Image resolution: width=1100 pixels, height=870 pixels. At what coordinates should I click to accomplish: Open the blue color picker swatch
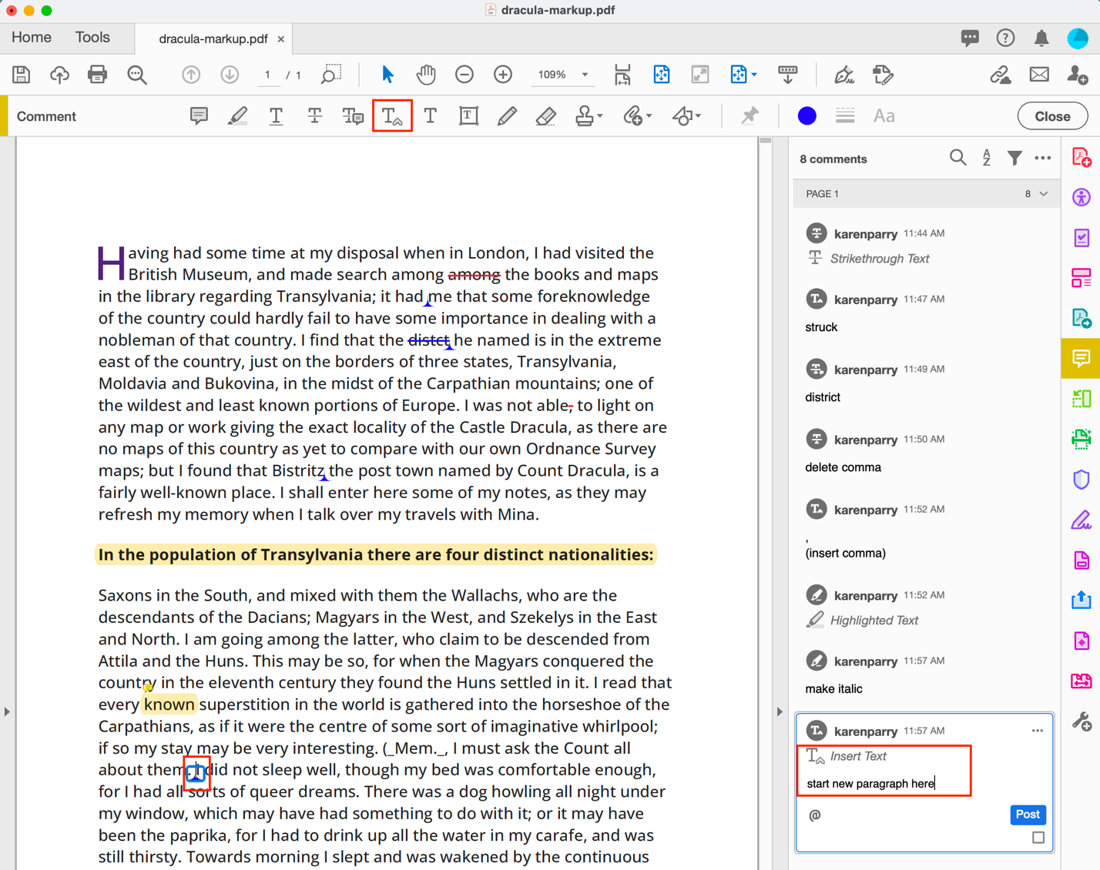point(807,116)
